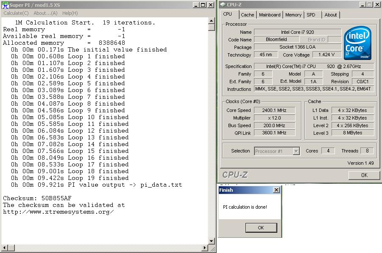Click the Package field 'Socket 1366 LGA'
382x253 pixels.
[x=298, y=47]
